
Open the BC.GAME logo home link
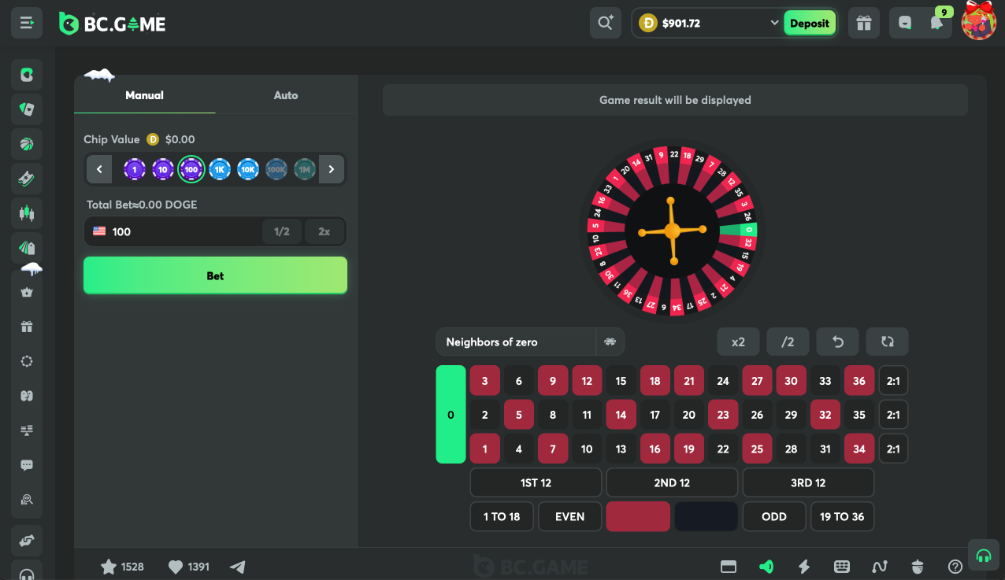(x=112, y=24)
